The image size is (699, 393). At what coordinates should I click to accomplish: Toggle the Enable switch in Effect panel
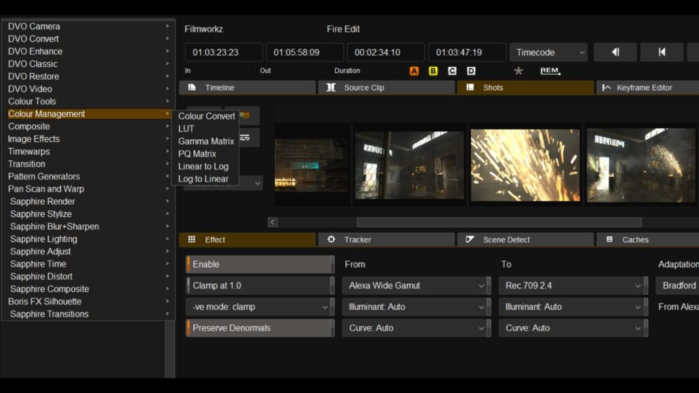coord(259,264)
